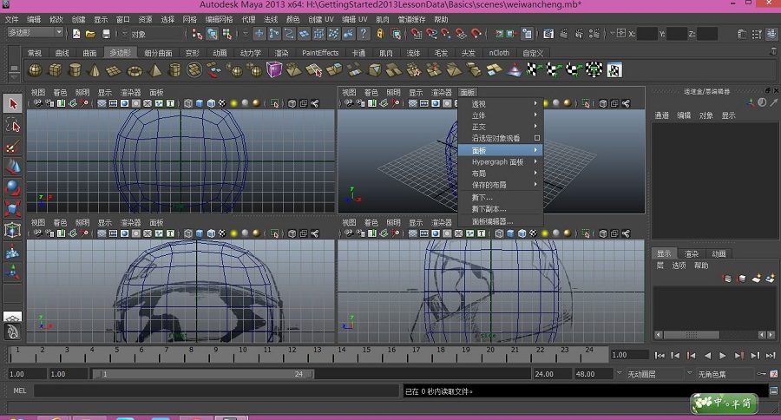Click the save scene disk icon
The image size is (781, 420).
(106, 34)
